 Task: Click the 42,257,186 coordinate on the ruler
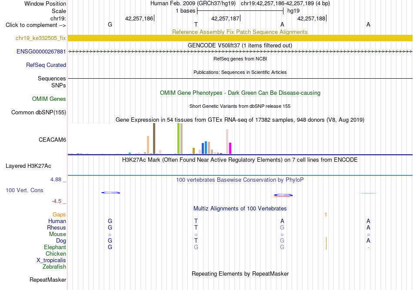139,18
